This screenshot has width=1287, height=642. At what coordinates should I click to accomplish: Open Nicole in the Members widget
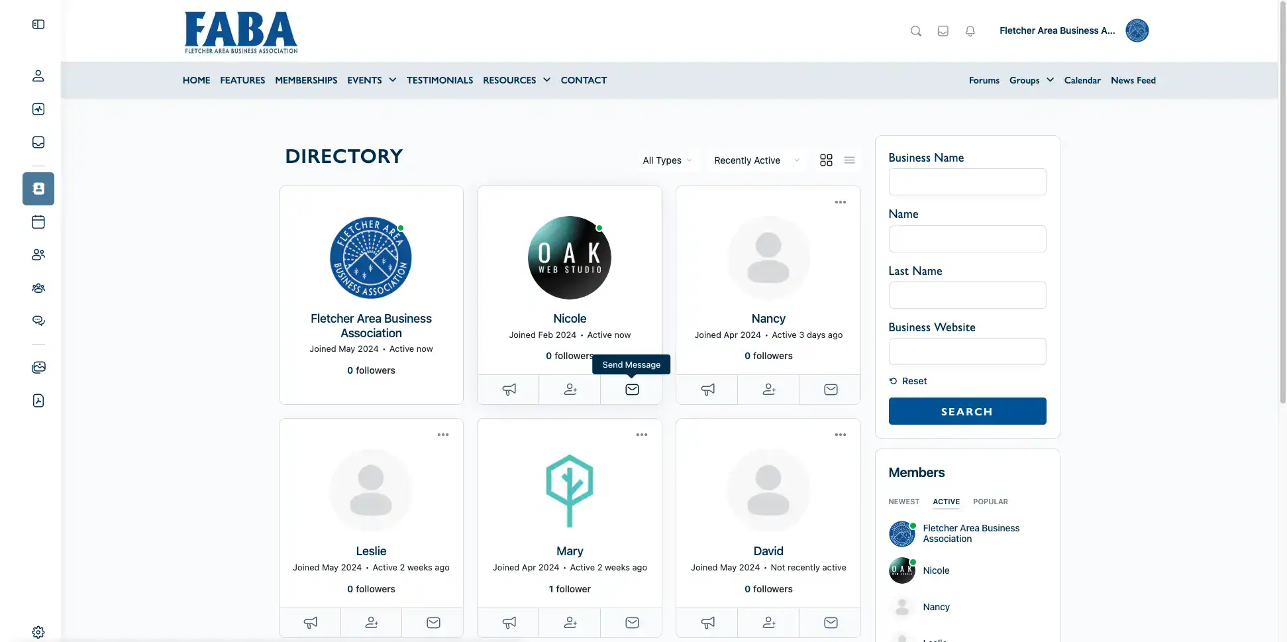(936, 570)
